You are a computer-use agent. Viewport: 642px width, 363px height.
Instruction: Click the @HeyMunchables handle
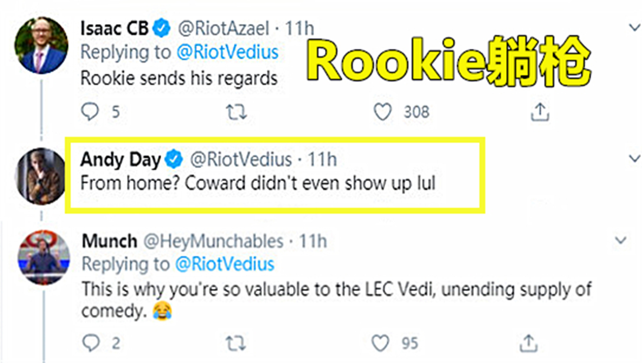tap(214, 242)
